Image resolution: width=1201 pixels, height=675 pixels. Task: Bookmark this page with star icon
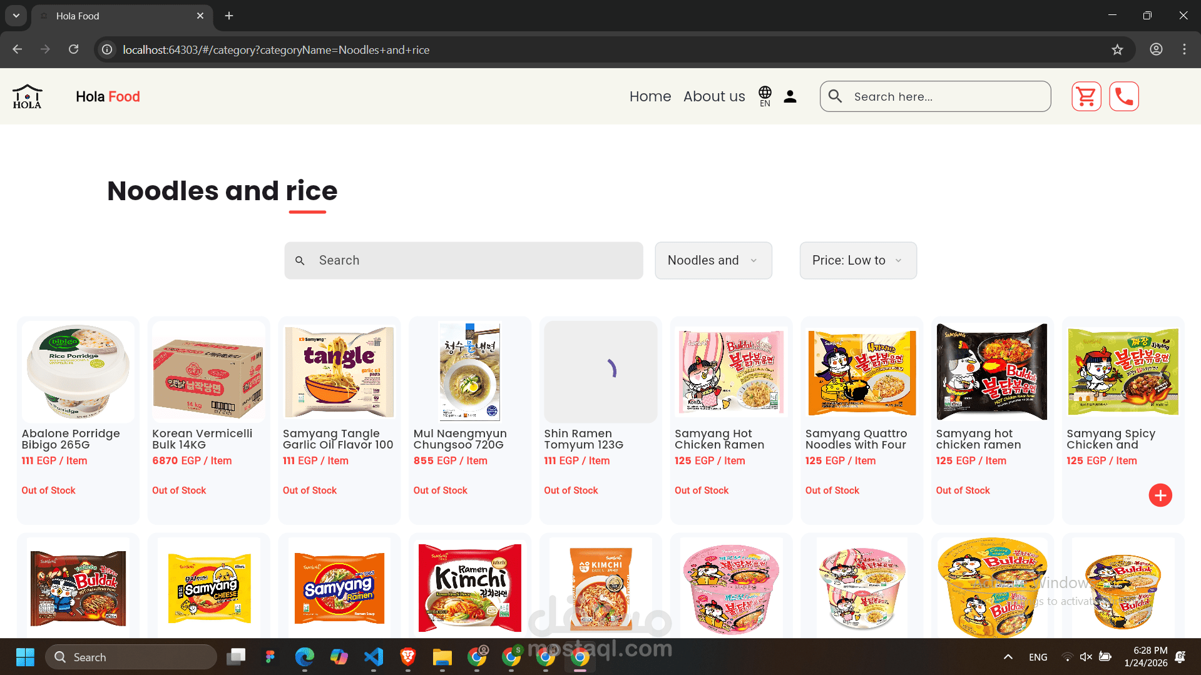pyautogui.click(x=1117, y=49)
